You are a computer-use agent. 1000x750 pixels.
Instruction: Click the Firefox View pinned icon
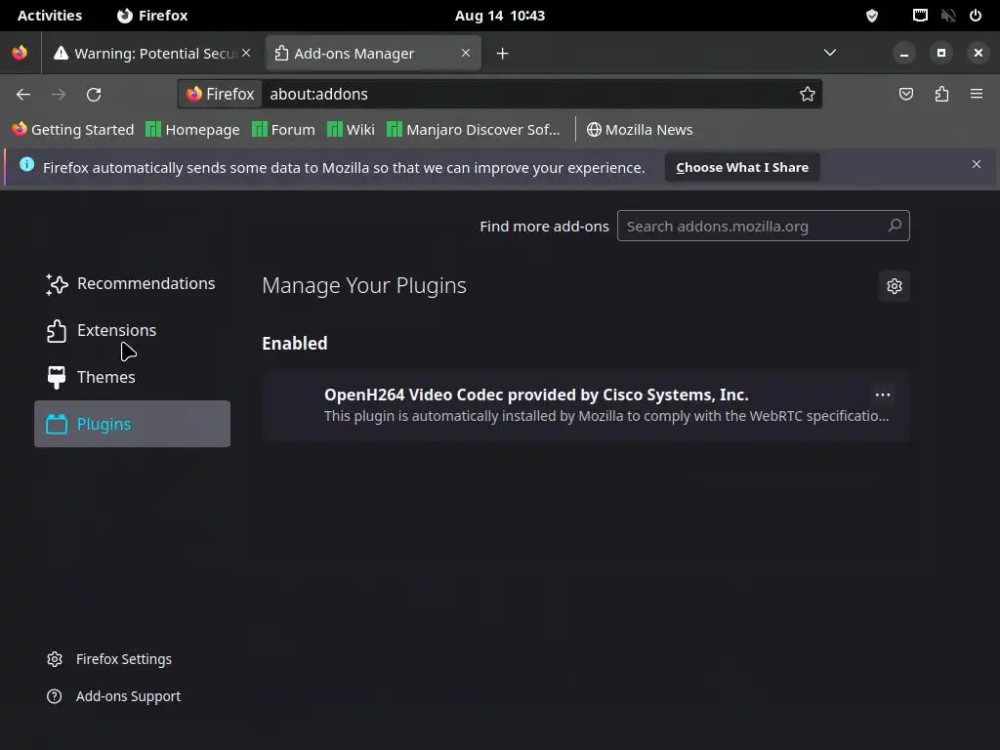(20, 53)
